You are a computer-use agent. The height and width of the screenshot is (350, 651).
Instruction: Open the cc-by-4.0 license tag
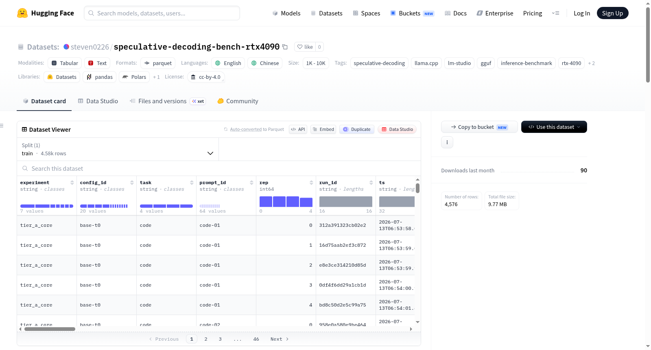[x=206, y=77]
